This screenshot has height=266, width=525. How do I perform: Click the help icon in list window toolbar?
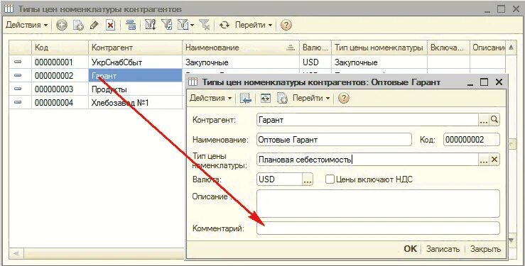pos(286,25)
